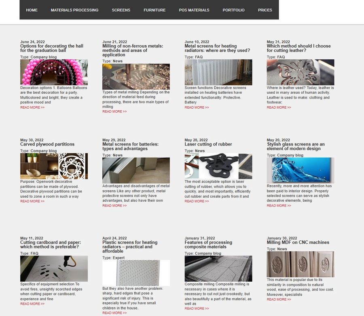The width and height of the screenshot is (364, 316).
Task: Click the composite milling machine thumbnail
Action: tap(218, 269)
